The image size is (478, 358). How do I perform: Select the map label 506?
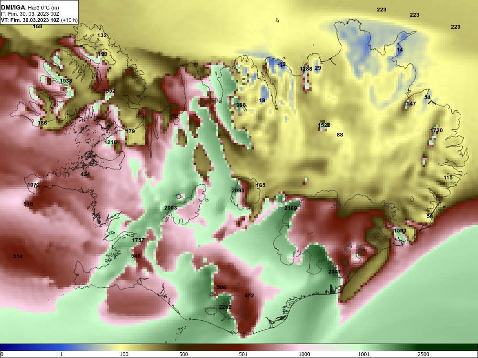[x=221, y=287]
